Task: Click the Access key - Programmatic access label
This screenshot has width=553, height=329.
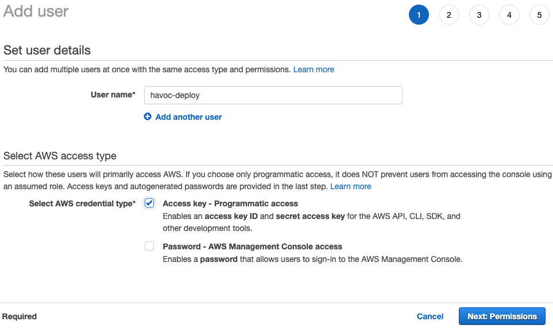Action: point(230,203)
